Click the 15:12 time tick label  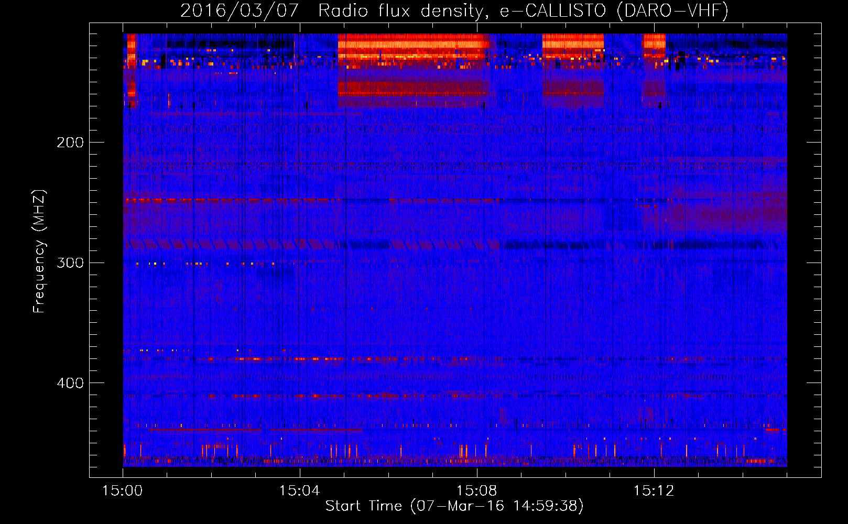(654, 491)
